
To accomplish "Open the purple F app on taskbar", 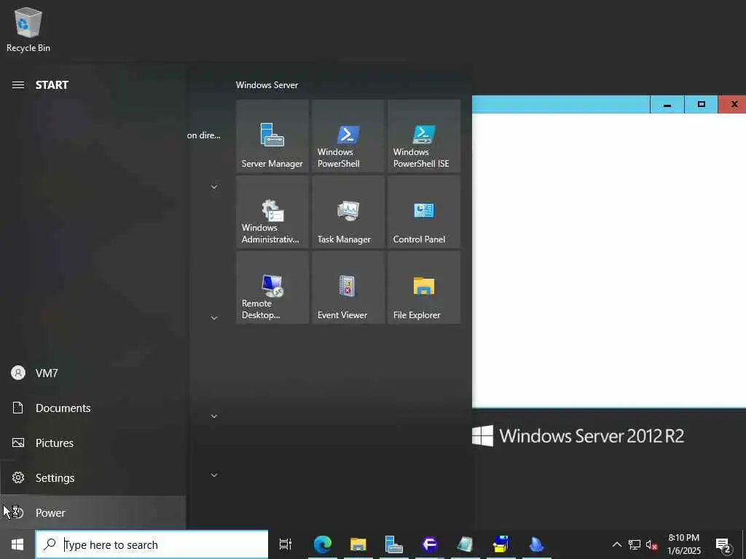I will pyautogui.click(x=430, y=544).
